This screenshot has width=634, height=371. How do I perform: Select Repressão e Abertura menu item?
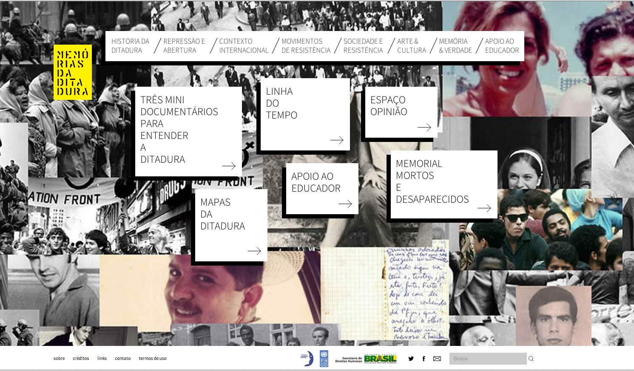tap(184, 46)
